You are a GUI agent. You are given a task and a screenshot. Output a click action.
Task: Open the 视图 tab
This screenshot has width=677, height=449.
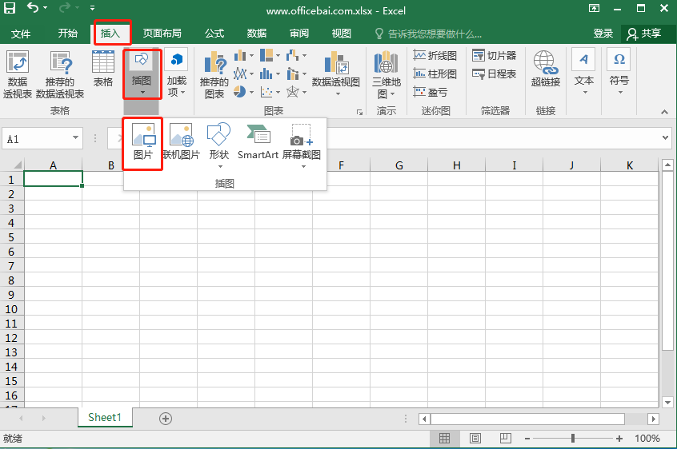tap(342, 34)
